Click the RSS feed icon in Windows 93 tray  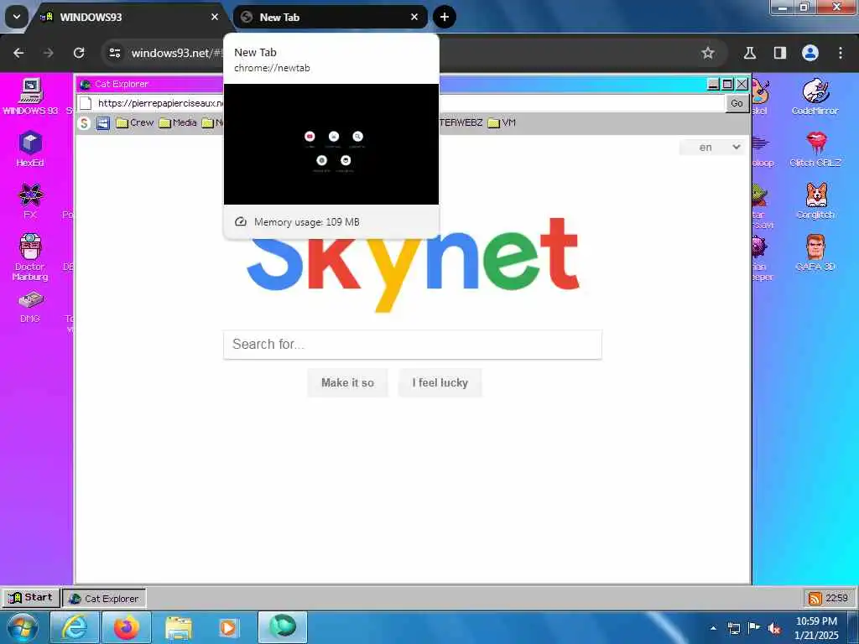coord(815,598)
